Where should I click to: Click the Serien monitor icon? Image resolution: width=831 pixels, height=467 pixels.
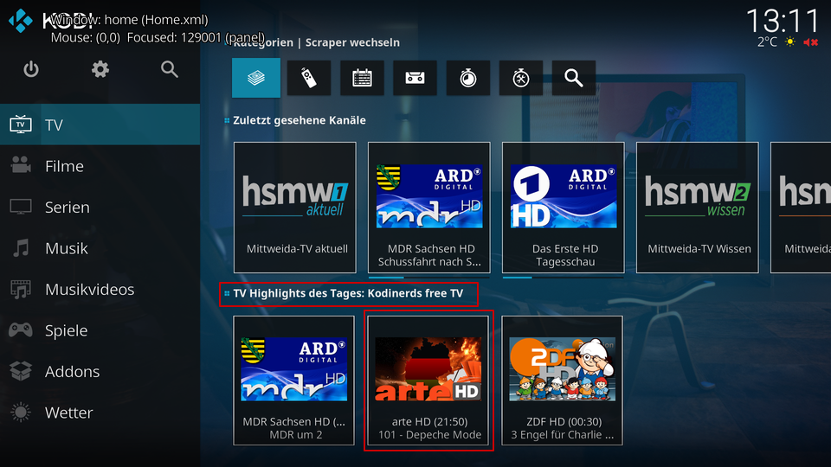click(21, 207)
